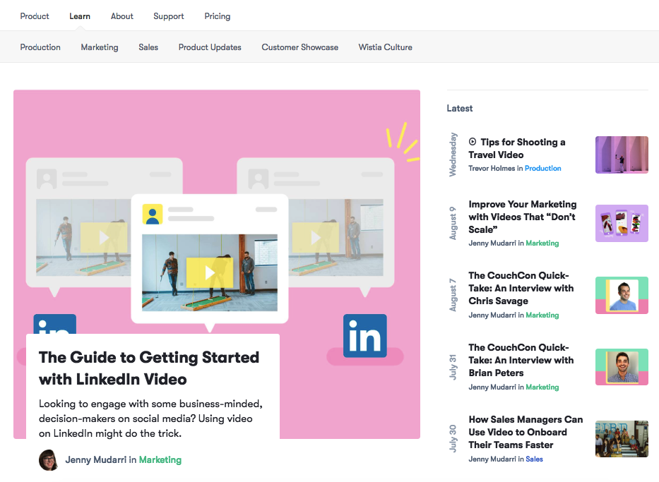The image size is (659, 482).
Task: Click Jenny Mudarri's author avatar photo
Action: (48, 459)
